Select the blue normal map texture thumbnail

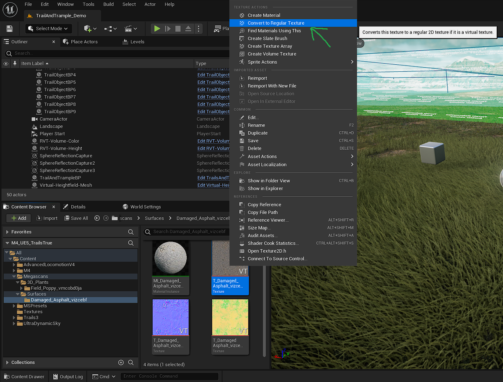tap(171, 317)
